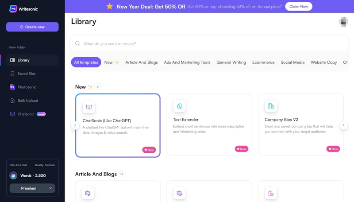Click the Photosonic PS icon

(12, 87)
